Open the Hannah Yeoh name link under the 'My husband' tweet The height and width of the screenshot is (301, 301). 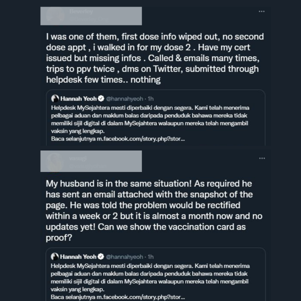click(78, 257)
